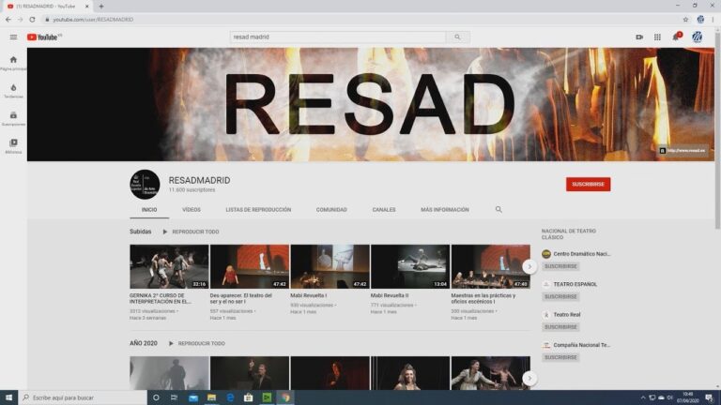Click RESADMADRID channel avatar
The image size is (721, 405).
[x=145, y=185]
